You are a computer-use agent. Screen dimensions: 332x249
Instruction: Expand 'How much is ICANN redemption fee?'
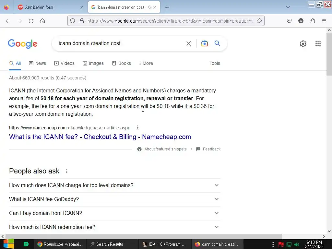click(115, 227)
